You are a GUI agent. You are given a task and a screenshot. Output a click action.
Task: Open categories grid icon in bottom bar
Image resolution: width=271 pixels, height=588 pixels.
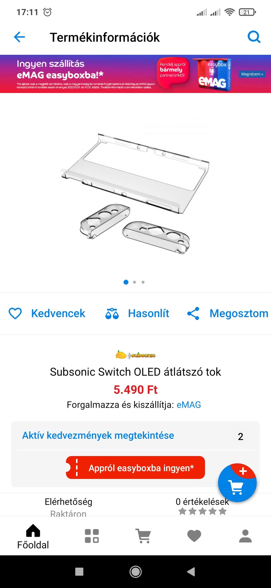point(92,536)
